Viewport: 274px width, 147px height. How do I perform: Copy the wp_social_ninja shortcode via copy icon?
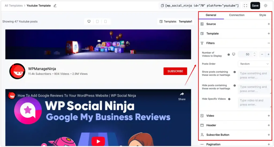click(x=162, y=6)
